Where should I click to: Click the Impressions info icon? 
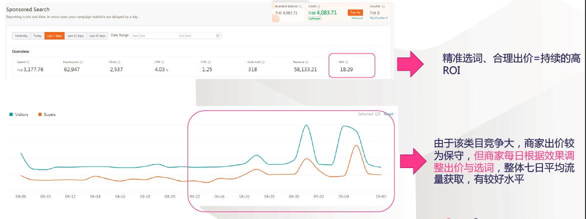[x=81, y=62]
